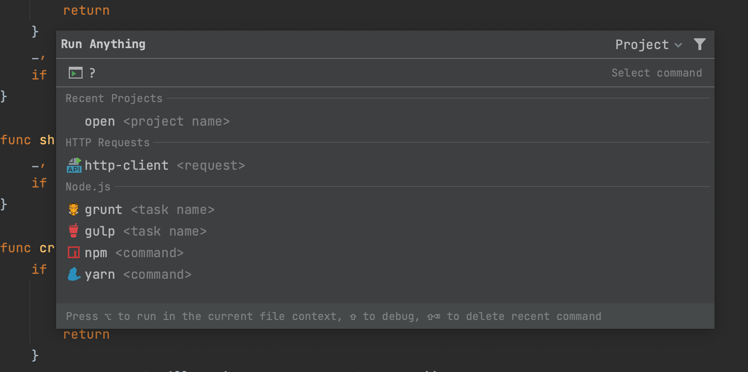Click the return keyword below the popup
Image resolution: width=748 pixels, height=372 pixels.
click(x=86, y=334)
